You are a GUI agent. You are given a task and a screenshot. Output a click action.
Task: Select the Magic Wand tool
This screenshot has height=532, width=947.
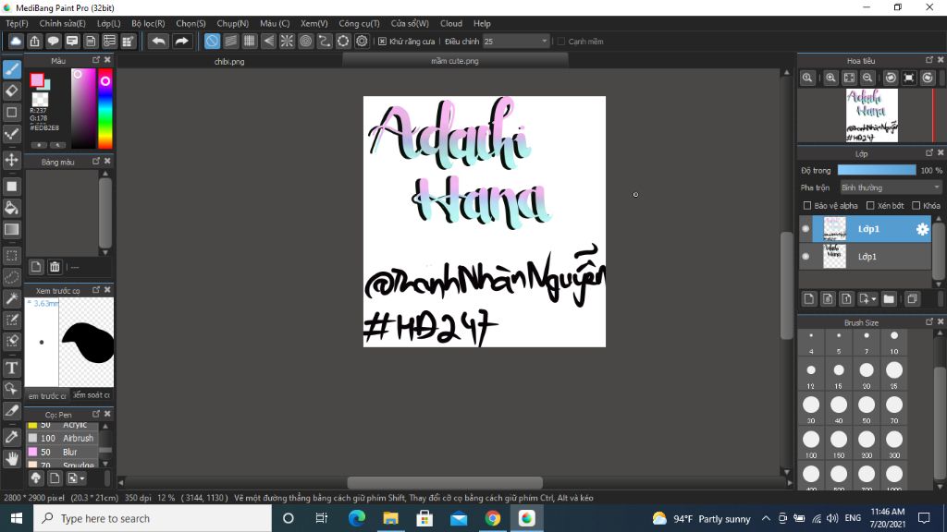(11, 298)
